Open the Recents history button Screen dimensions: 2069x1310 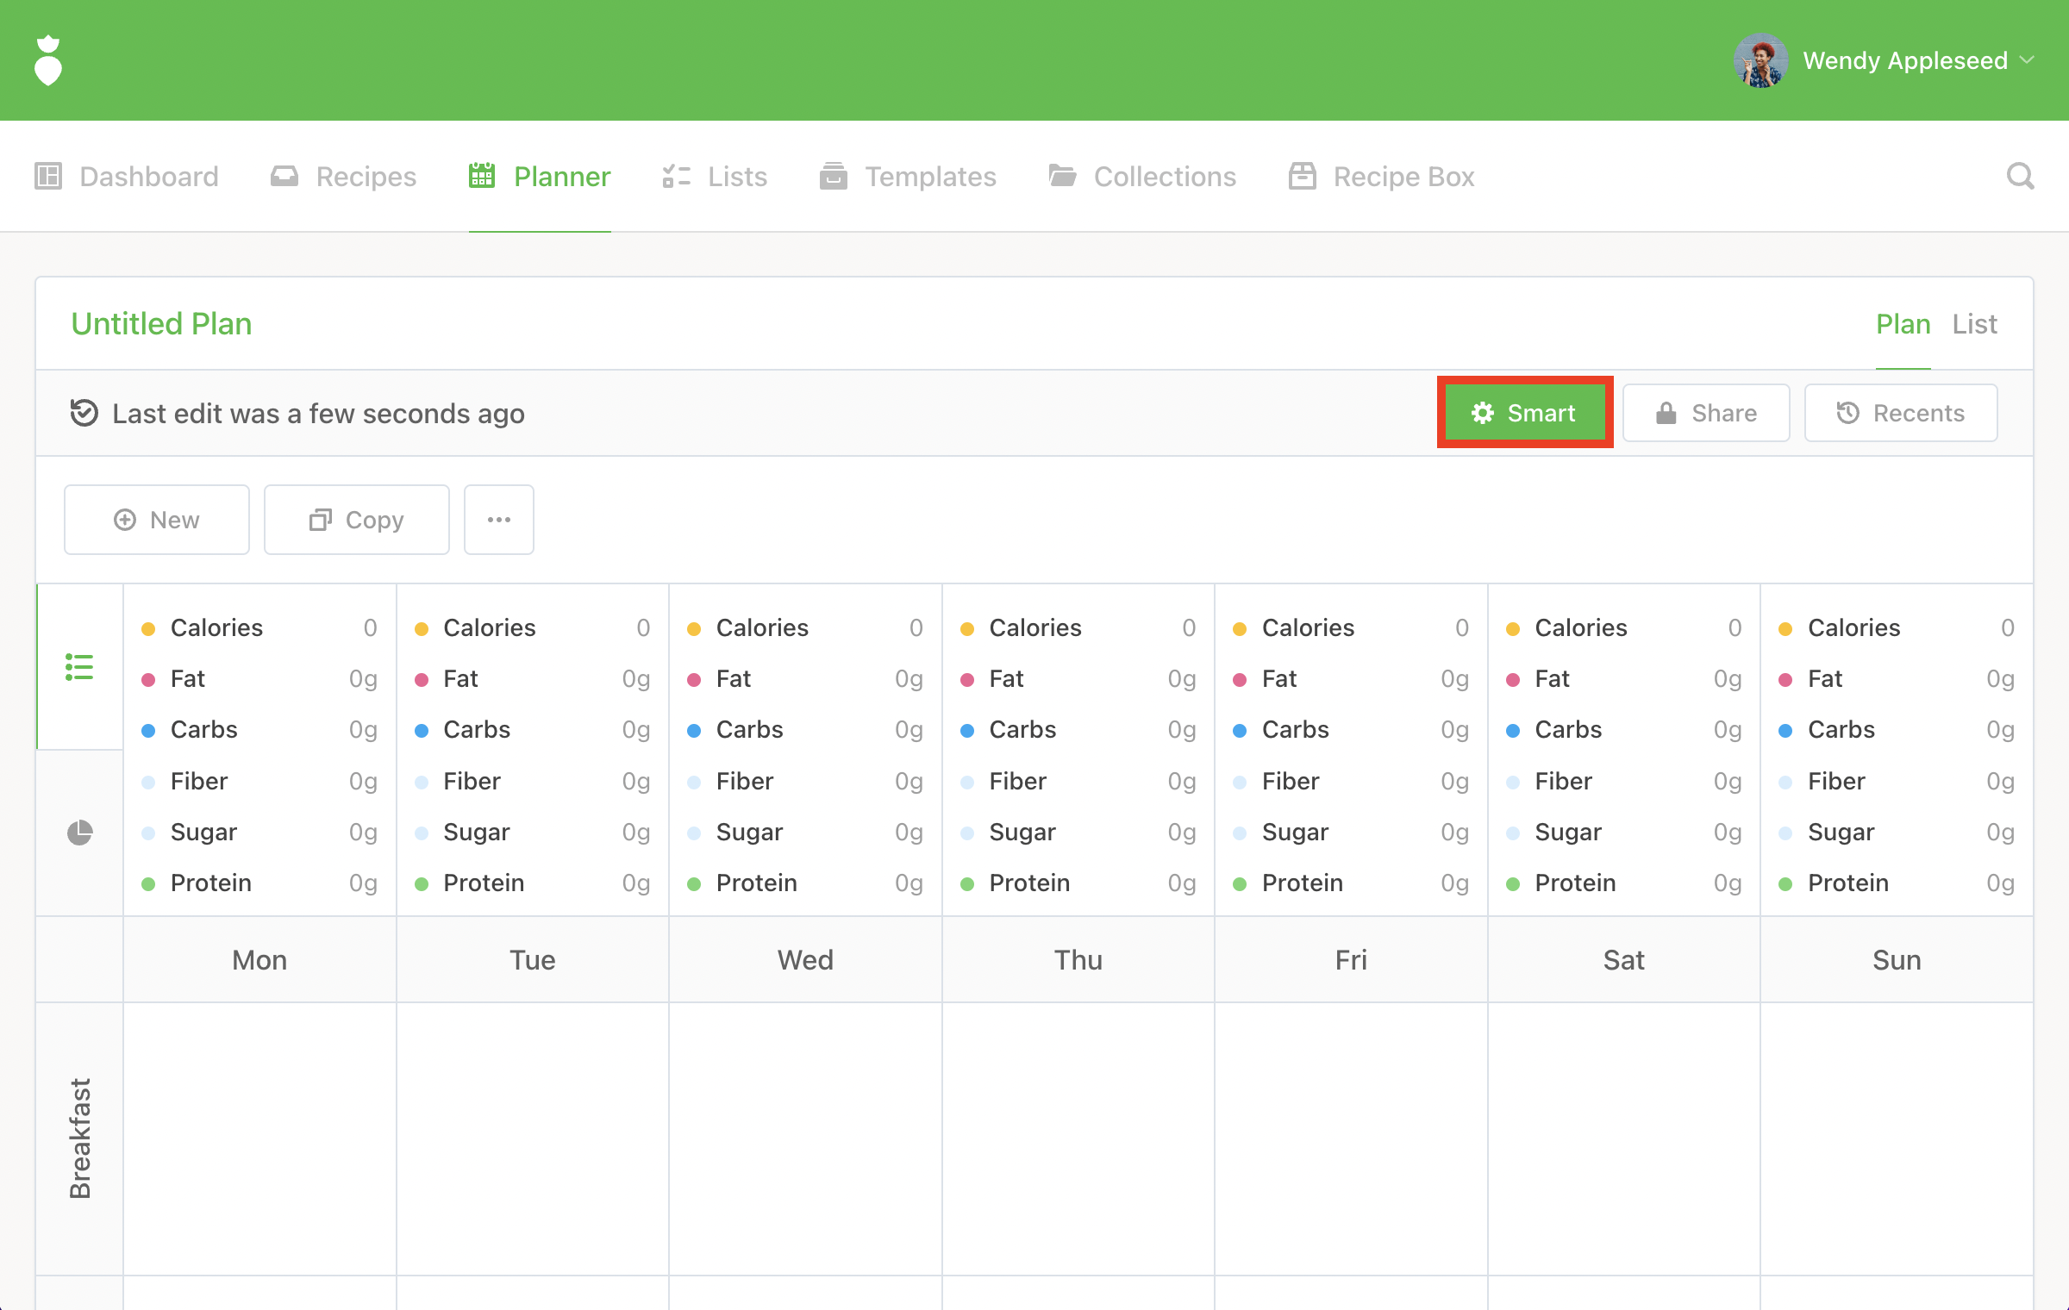click(1900, 413)
